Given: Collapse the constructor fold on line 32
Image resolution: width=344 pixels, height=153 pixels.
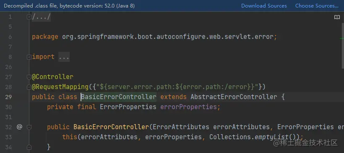Looking at the screenshot, I should coord(29,127).
